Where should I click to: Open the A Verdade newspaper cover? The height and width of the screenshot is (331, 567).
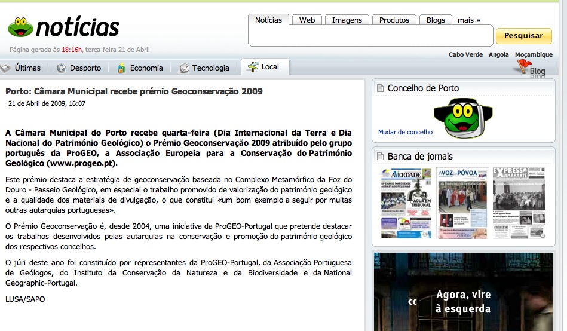pos(406,203)
